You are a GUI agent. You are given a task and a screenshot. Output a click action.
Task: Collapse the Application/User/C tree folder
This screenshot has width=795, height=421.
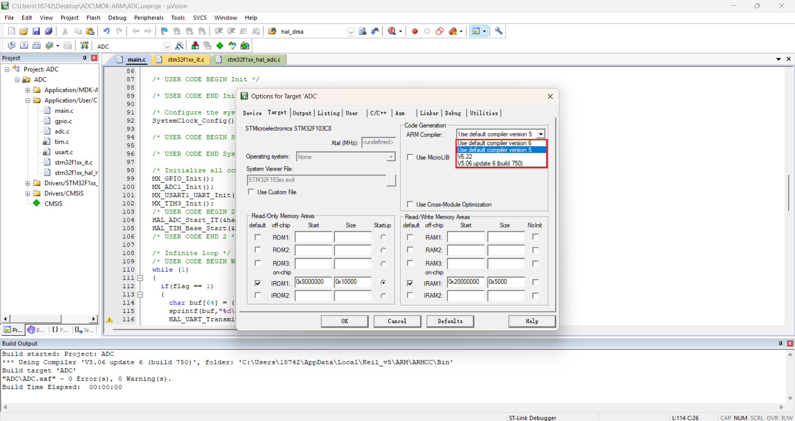pyautogui.click(x=28, y=100)
